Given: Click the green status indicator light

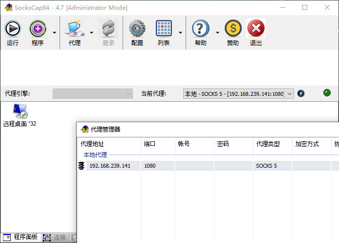Looking at the screenshot, I should pyautogui.click(x=327, y=92).
